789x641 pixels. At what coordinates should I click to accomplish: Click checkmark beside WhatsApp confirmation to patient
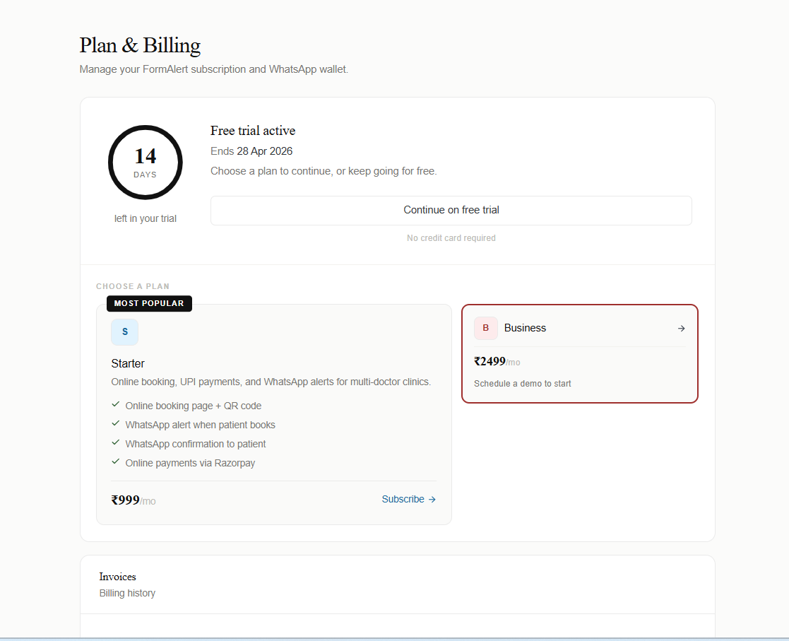point(116,443)
